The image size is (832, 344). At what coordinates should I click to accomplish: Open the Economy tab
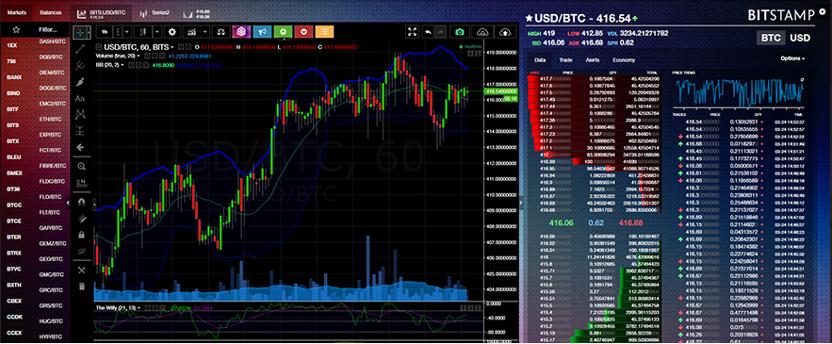pyautogui.click(x=624, y=60)
